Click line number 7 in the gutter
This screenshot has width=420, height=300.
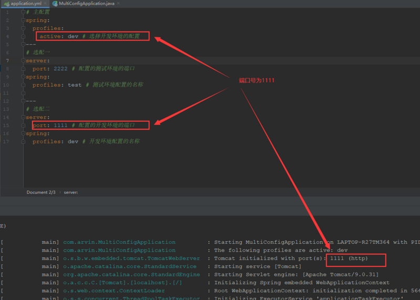[x=7, y=61]
